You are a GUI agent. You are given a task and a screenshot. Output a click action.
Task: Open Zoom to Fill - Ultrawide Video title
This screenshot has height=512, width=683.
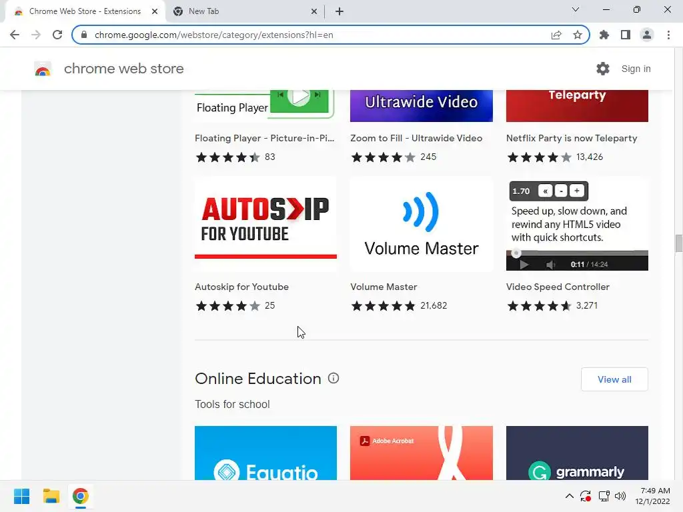[x=416, y=138]
